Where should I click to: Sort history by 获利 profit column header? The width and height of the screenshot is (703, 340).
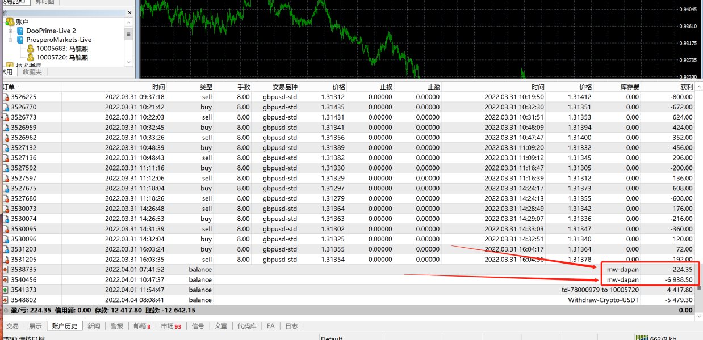(x=686, y=87)
